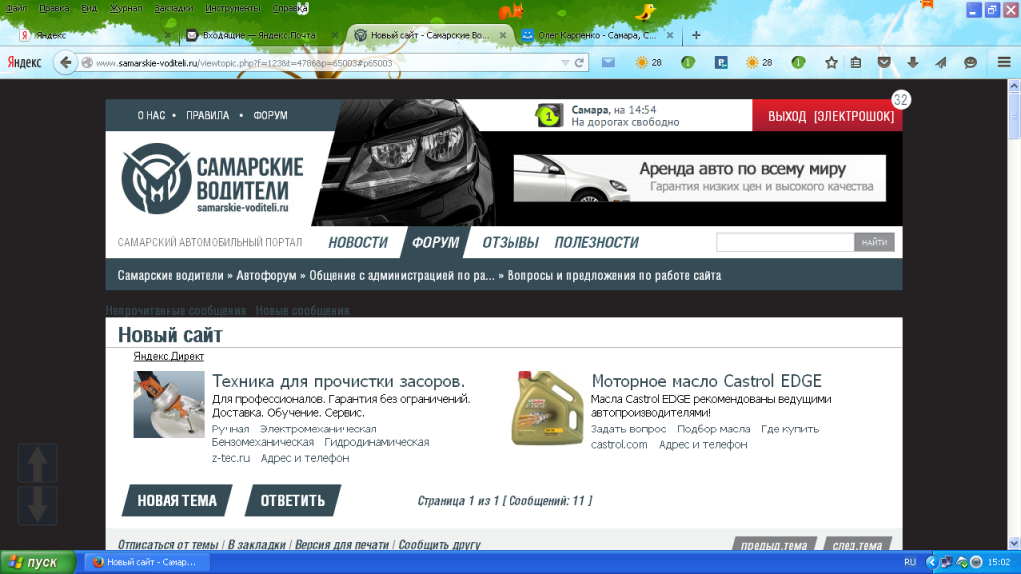Click the blue P toolbar icon

click(x=721, y=63)
